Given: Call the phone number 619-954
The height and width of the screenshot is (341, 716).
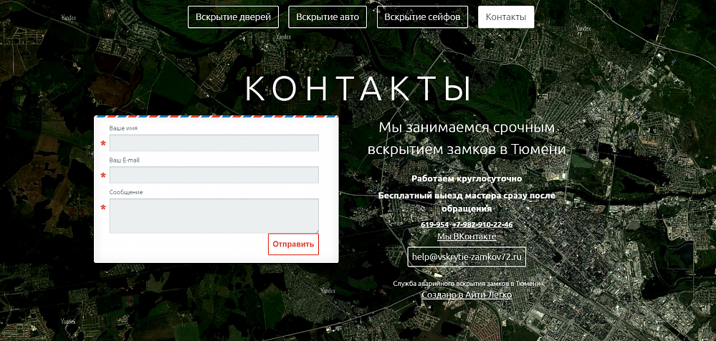Looking at the screenshot, I should [435, 225].
